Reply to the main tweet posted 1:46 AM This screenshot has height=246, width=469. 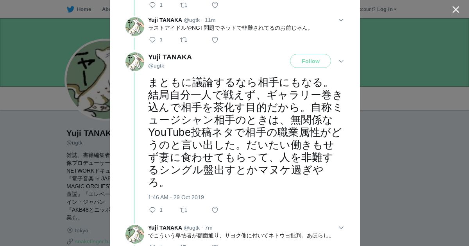click(x=152, y=210)
